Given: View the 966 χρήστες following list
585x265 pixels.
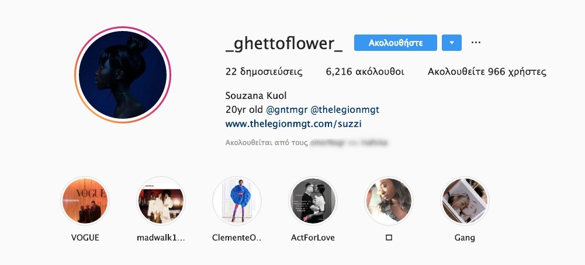Looking at the screenshot, I should coord(487,72).
